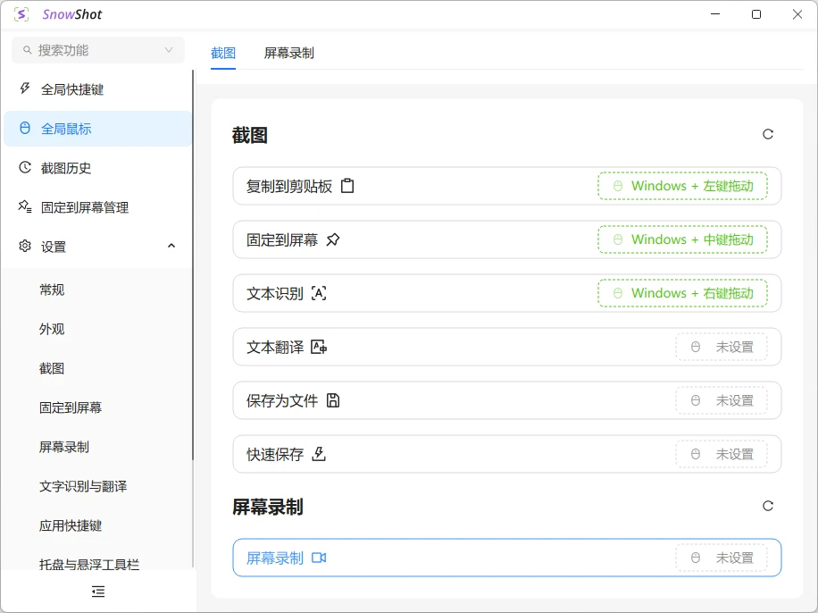
Task: Click the text scan icon next to 文本识别
Action: (319, 293)
